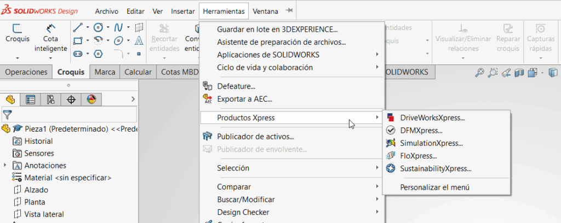The height and width of the screenshot is (223, 561).
Task: Open the Insertar menu
Action: [183, 11]
